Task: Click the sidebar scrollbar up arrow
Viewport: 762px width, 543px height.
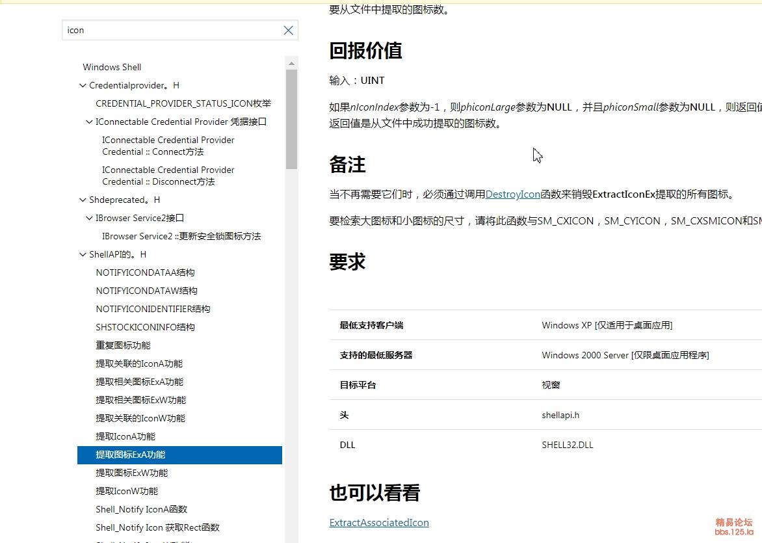Action: coord(291,63)
